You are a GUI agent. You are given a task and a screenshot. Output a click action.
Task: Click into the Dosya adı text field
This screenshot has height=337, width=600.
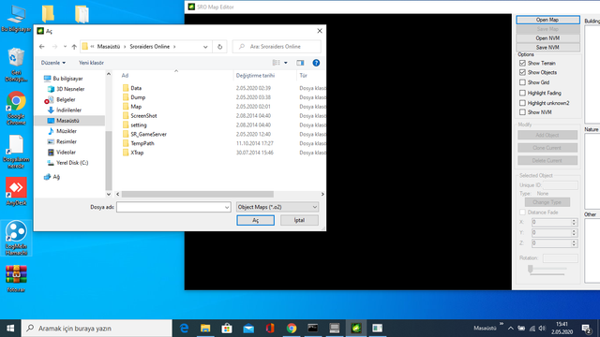click(171, 207)
